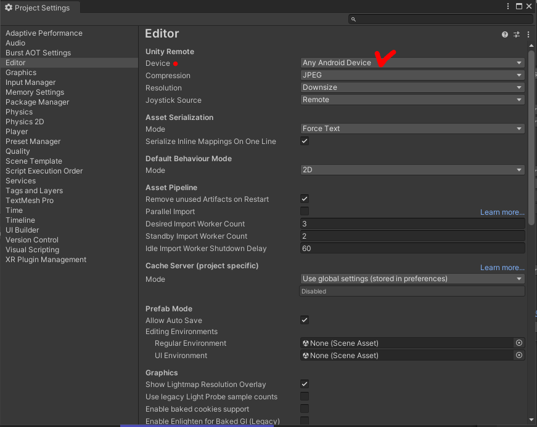Screen dimensions: 537x427
Task: Open the Editor help icon
Action: click(x=504, y=34)
